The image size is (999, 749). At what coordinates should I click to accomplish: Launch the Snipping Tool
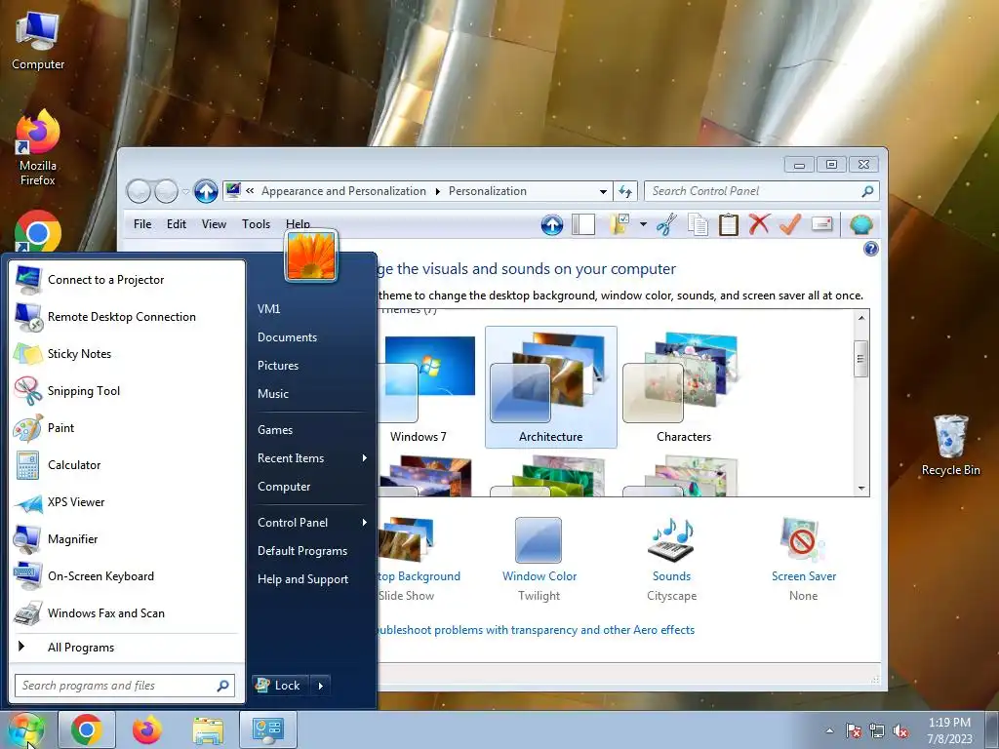(x=126, y=390)
